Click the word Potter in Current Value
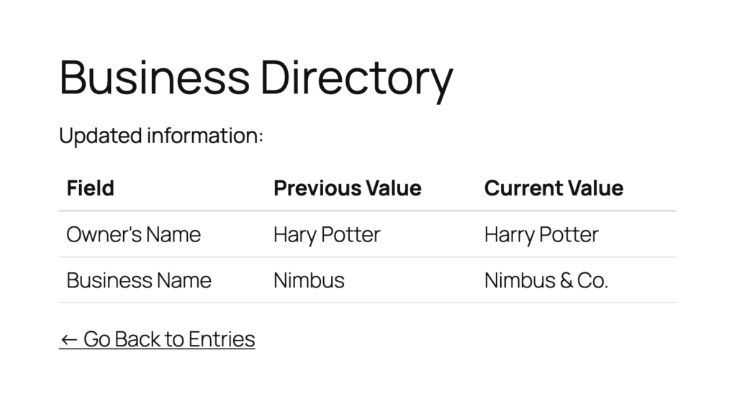This screenshot has height=411, width=737. pyautogui.click(x=569, y=234)
